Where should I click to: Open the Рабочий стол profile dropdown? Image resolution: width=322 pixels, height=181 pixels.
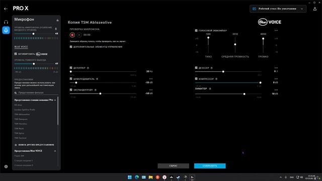click(278, 9)
